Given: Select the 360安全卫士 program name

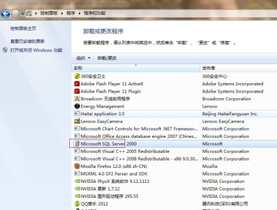Looking at the screenshot, I should (x=93, y=76).
